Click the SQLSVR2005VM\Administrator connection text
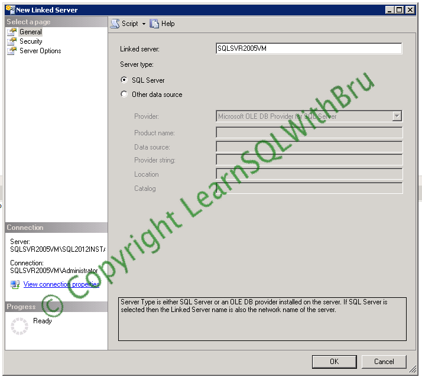The width and height of the screenshot is (422, 380). tap(54, 271)
